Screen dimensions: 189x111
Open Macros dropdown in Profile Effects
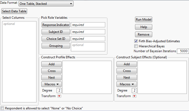click(x=51, y=84)
